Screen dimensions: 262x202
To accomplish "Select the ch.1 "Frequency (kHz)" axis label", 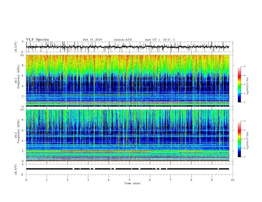I will click(18, 76).
